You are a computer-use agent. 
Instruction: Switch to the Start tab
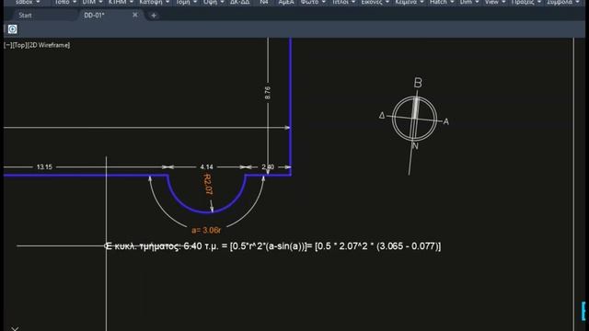25,16
